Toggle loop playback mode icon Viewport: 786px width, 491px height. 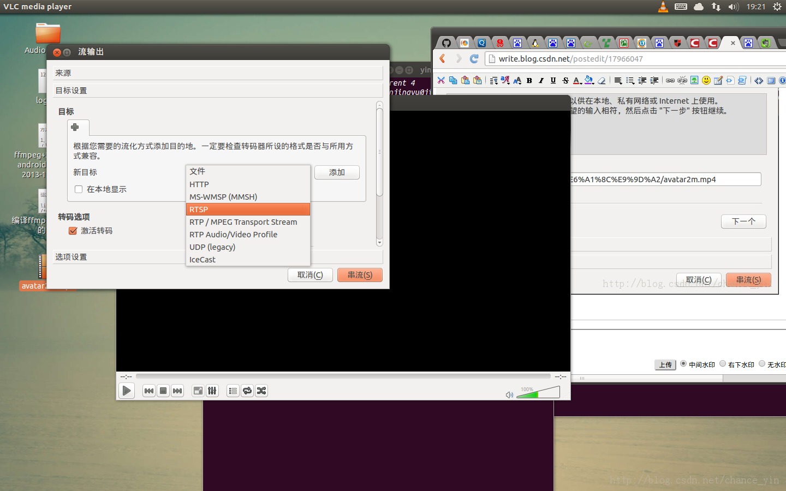(x=247, y=391)
